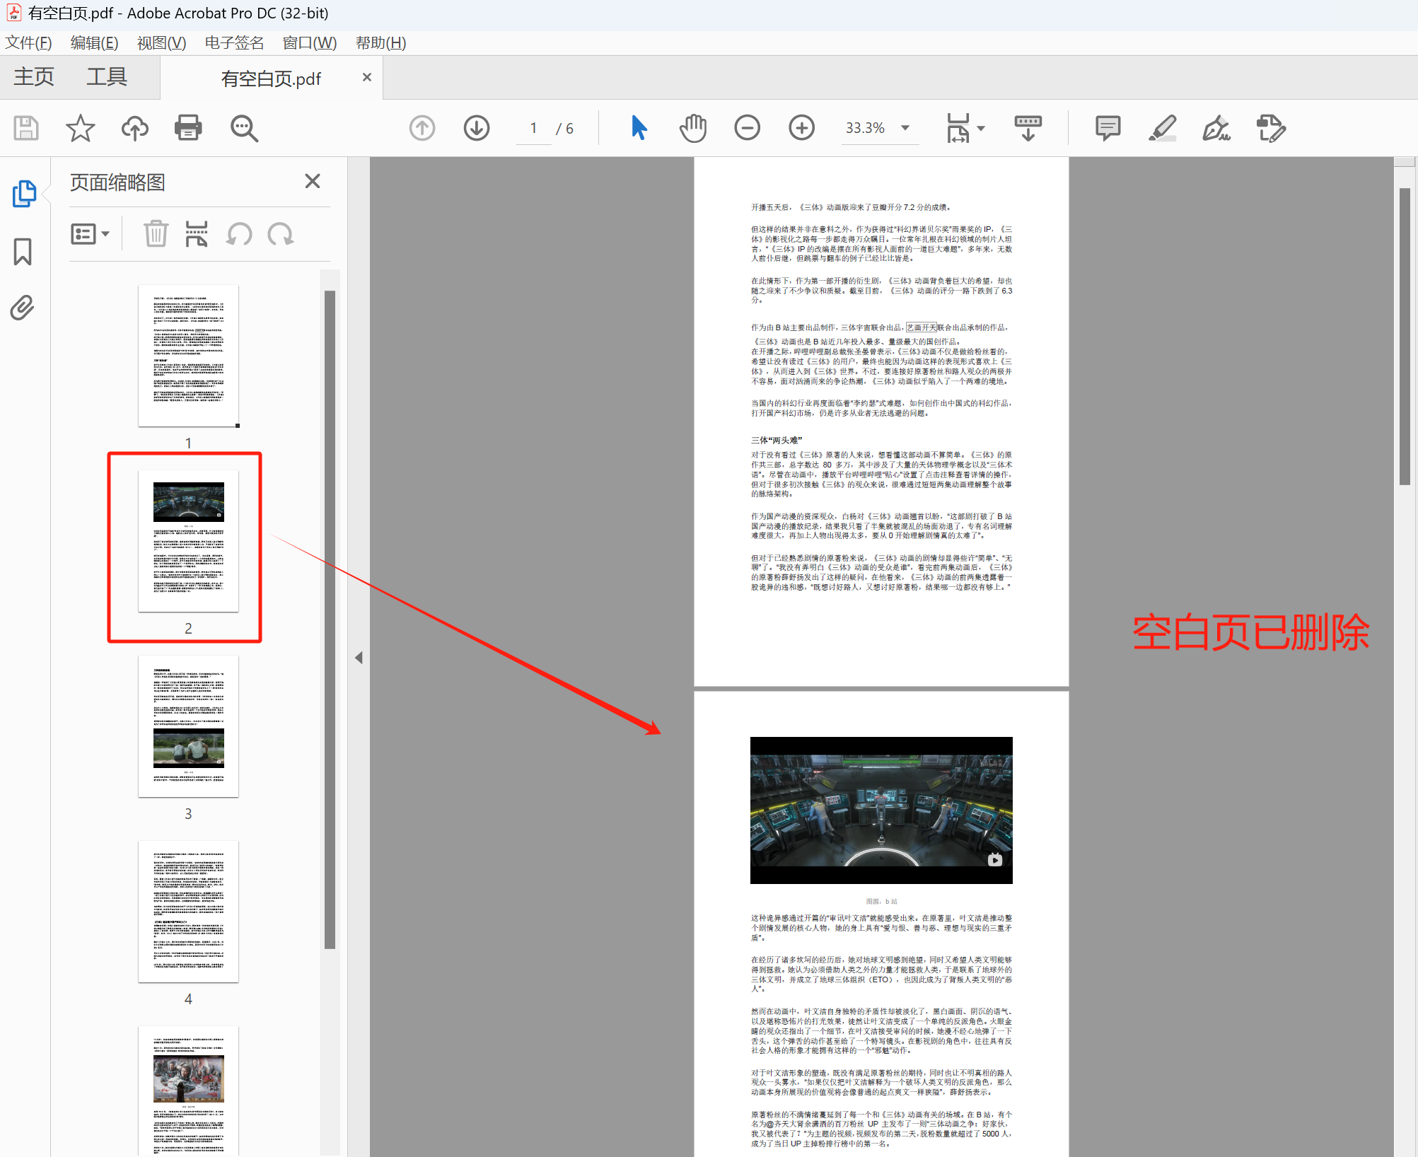Close the 页面缩略图 panel

pos(313,181)
